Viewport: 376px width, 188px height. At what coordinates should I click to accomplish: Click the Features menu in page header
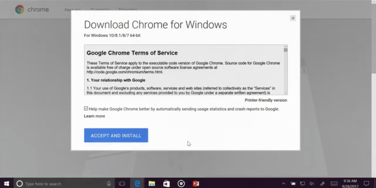point(73,10)
